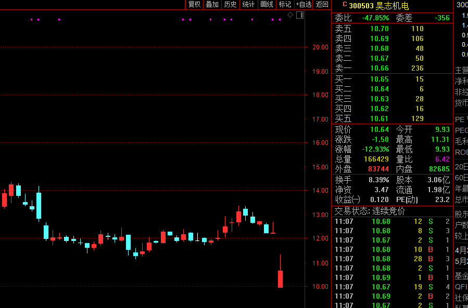Screen dimensions: 468x308
Task: Click the PE(动) value 23.2
Action: click(x=442, y=199)
